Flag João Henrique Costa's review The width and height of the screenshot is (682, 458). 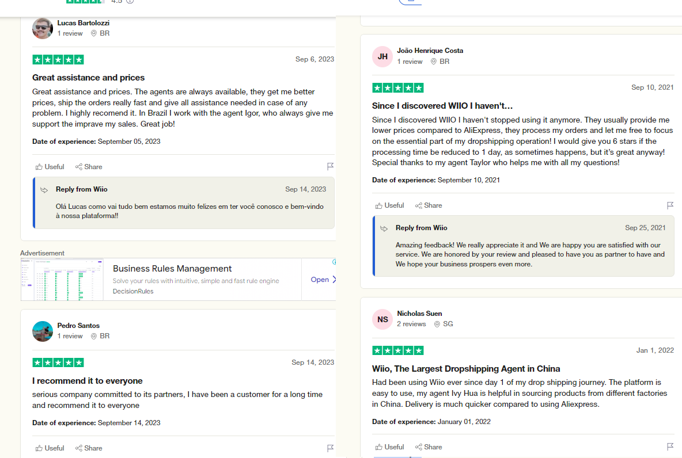pyautogui.click(x=670, y=205)
